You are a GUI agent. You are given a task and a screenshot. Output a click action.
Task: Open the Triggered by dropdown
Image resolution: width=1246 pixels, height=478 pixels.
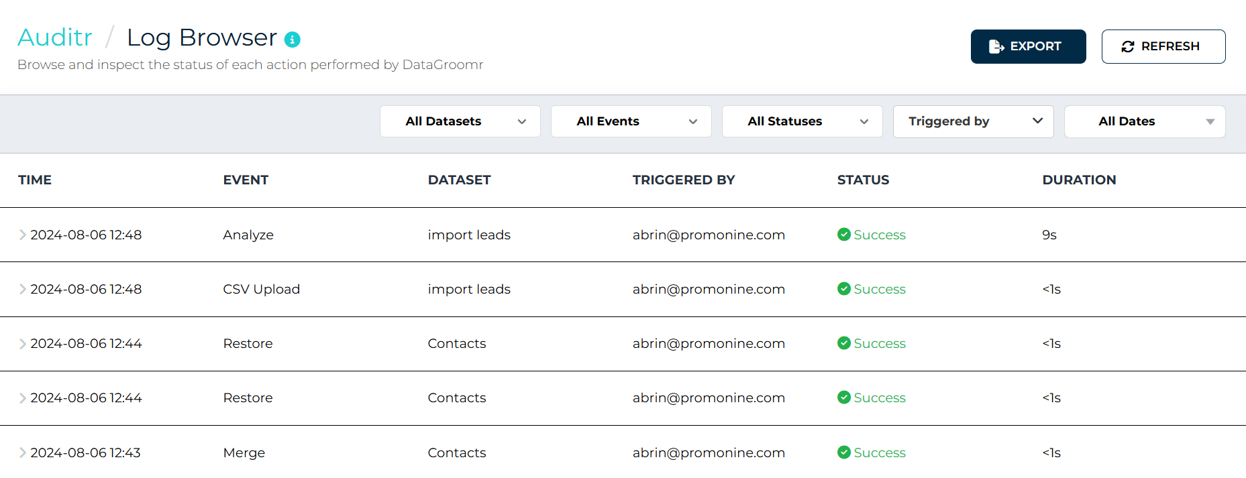[974, 121]
